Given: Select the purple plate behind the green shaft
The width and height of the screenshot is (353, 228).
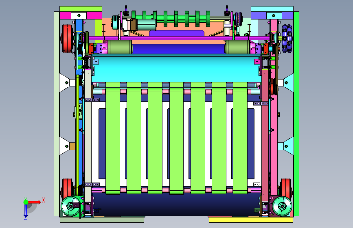Looking at the screenshot, I should click(177, 33).
